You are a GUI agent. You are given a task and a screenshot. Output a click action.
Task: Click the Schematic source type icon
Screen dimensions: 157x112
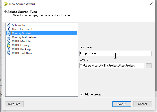point(9,25)
